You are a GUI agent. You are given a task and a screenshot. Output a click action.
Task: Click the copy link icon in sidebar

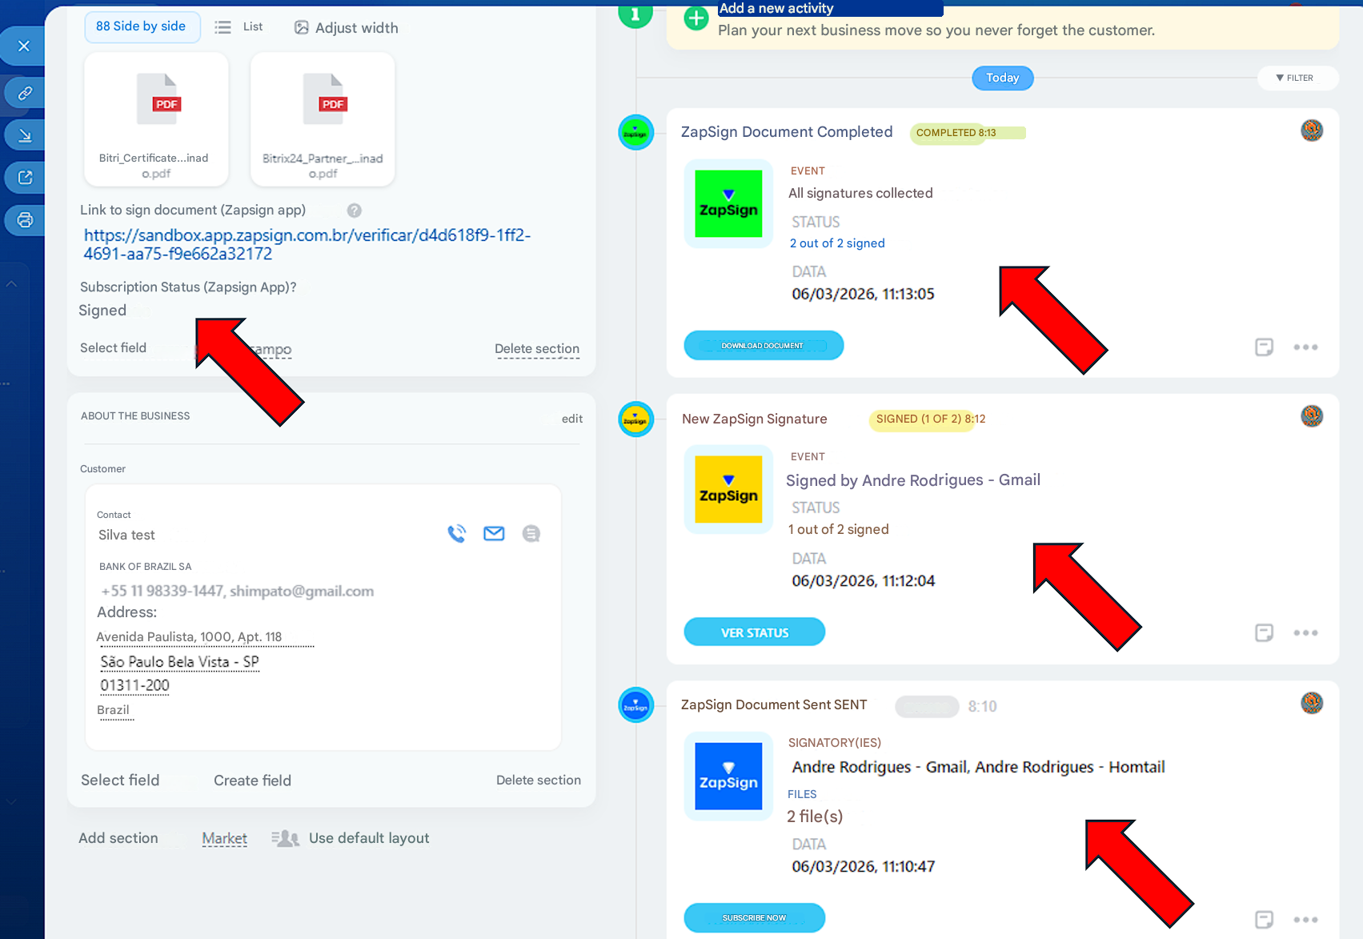pyautogui.click(x=25, y=94)
